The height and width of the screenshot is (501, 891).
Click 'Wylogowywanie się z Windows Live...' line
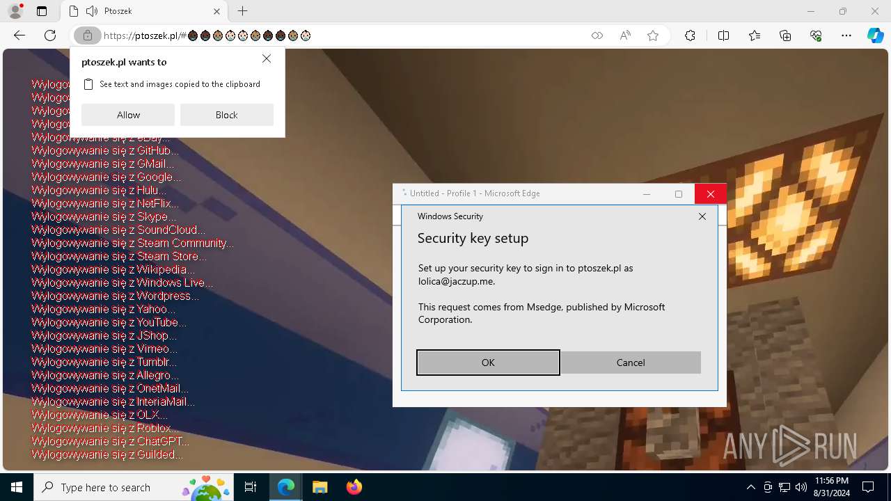(x=123, y=283)
